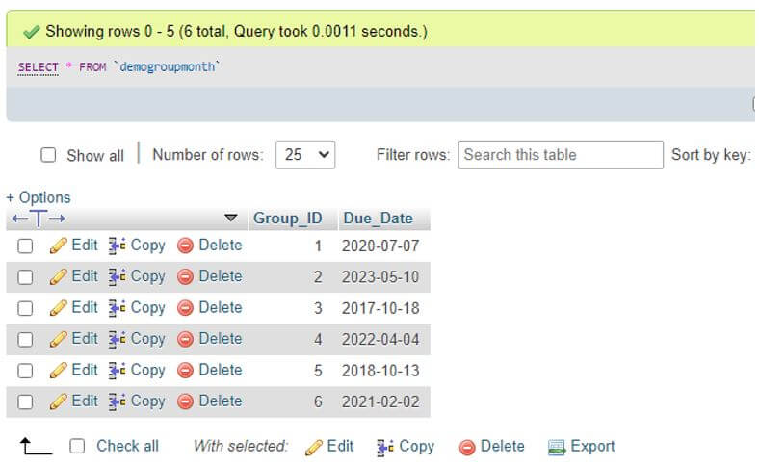Click the red Delete icon for Group_ID 3
759x466 pixels.
[x=185, y=308]
